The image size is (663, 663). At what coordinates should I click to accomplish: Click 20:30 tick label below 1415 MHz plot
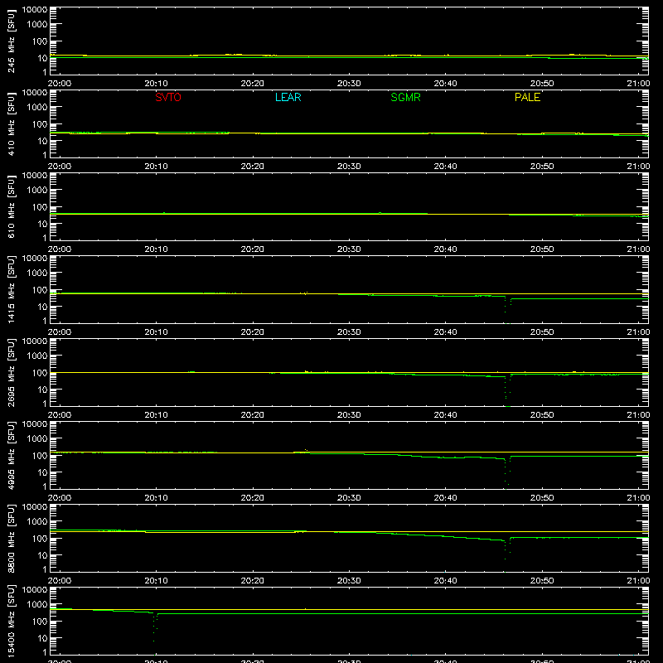[349, 332]
